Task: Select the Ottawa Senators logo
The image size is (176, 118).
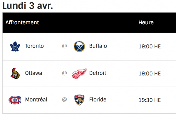Action: coord(14,73)
